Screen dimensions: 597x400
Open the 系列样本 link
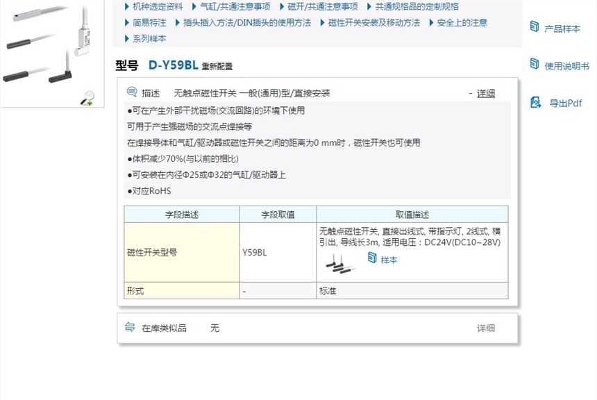pos(149,38)
